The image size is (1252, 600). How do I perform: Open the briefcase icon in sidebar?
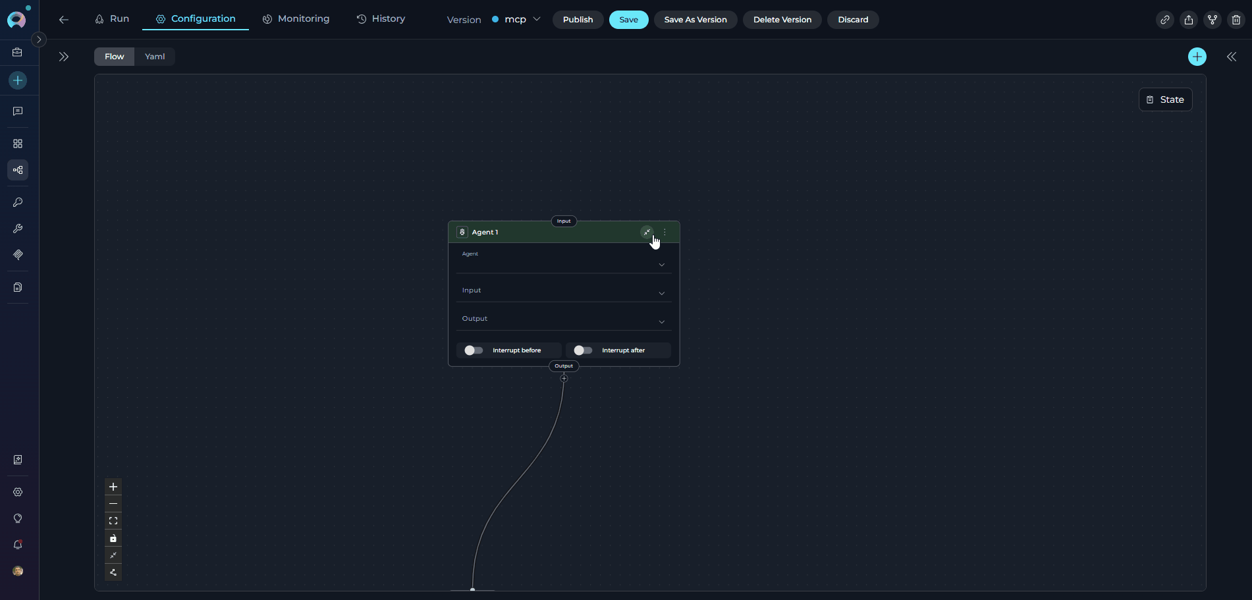[x=18, y=52]
